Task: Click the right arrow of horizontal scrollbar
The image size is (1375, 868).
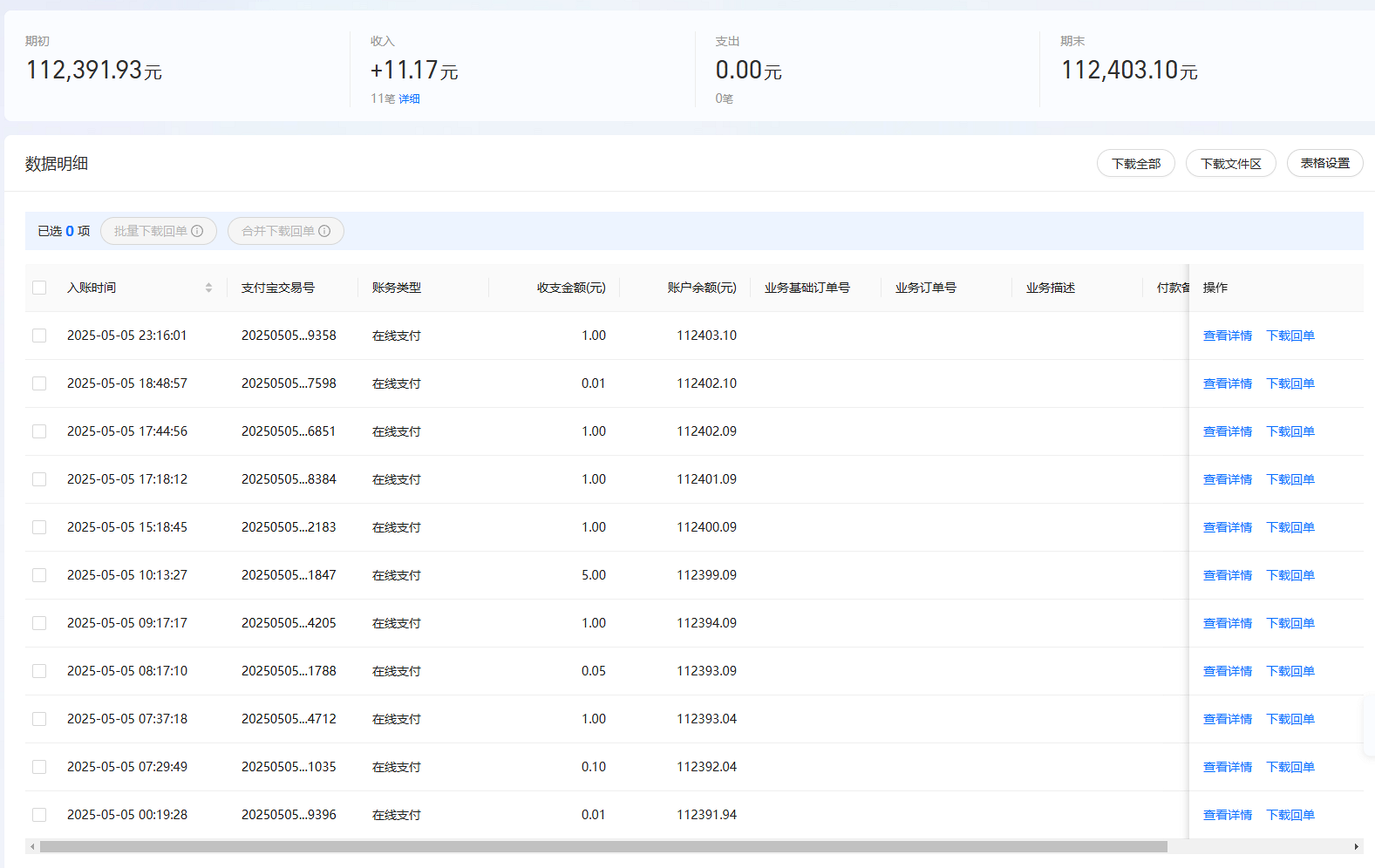Action: pos(1356,846)
